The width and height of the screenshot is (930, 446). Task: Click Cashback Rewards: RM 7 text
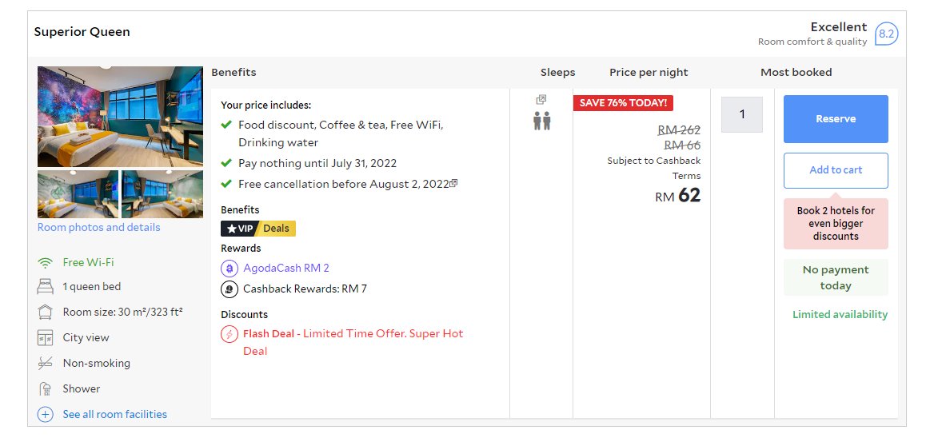[305, 289]
